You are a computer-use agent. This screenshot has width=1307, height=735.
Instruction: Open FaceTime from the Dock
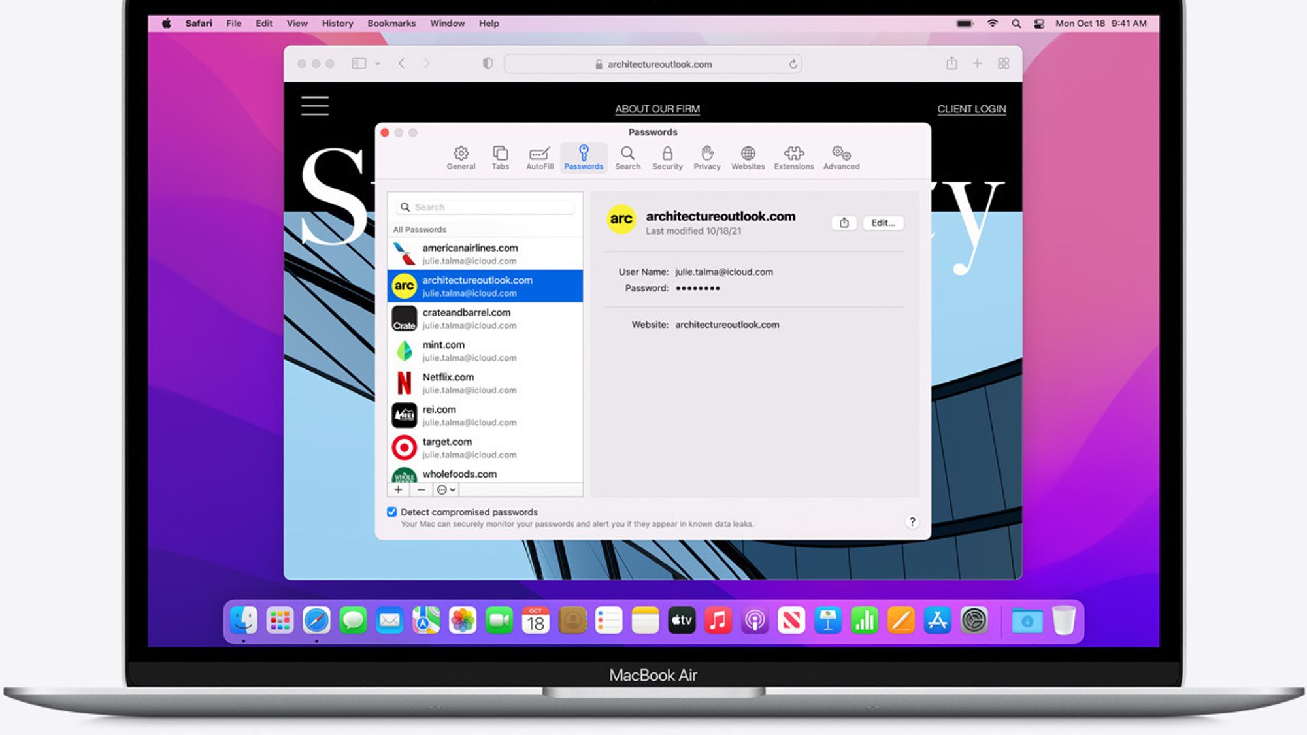tap(499, 620)
